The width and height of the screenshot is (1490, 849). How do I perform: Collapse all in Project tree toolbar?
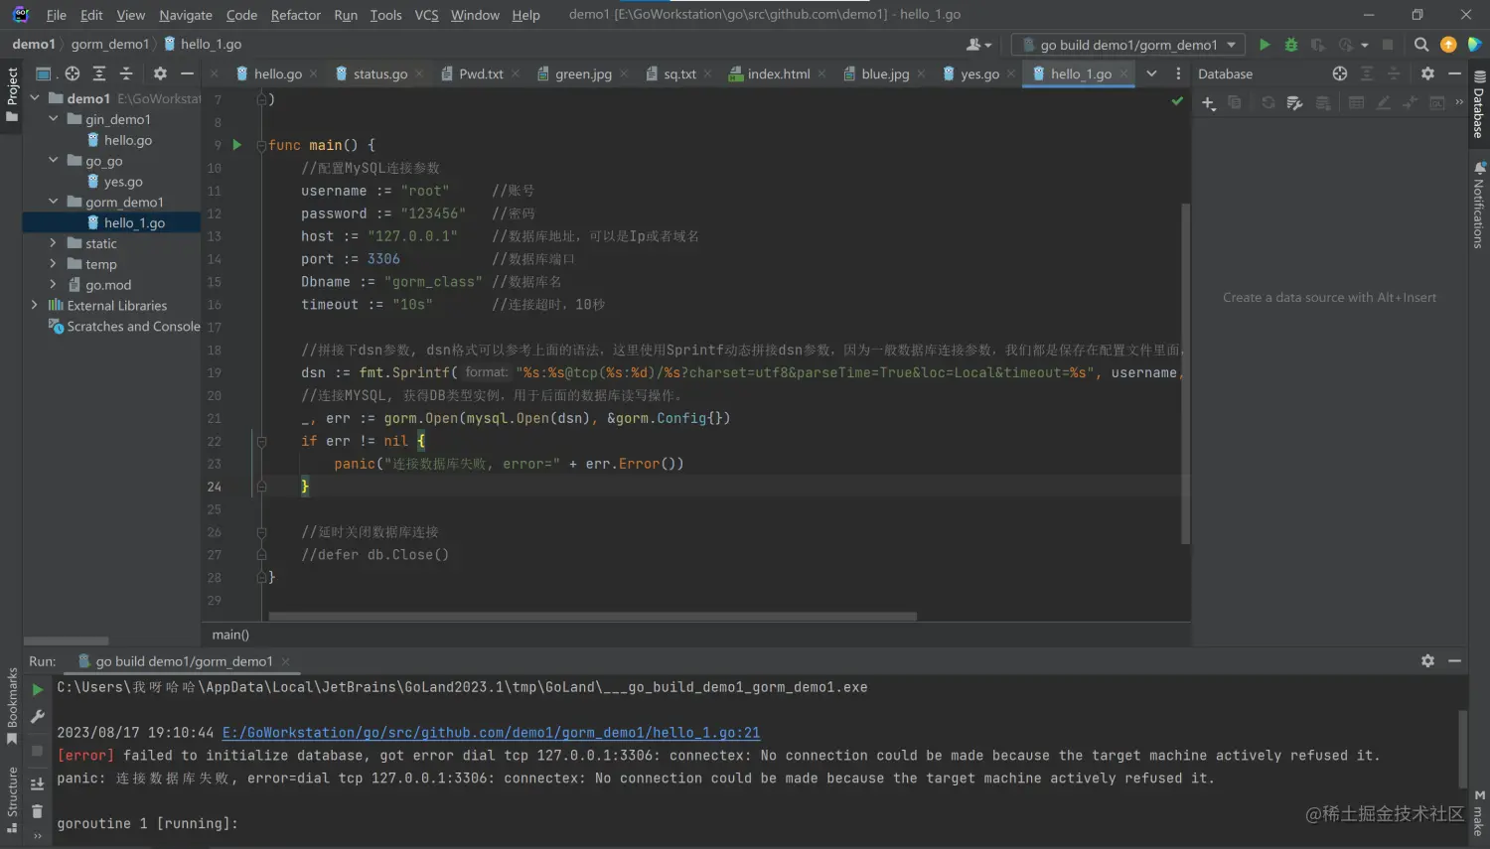(x=126, y=73)
